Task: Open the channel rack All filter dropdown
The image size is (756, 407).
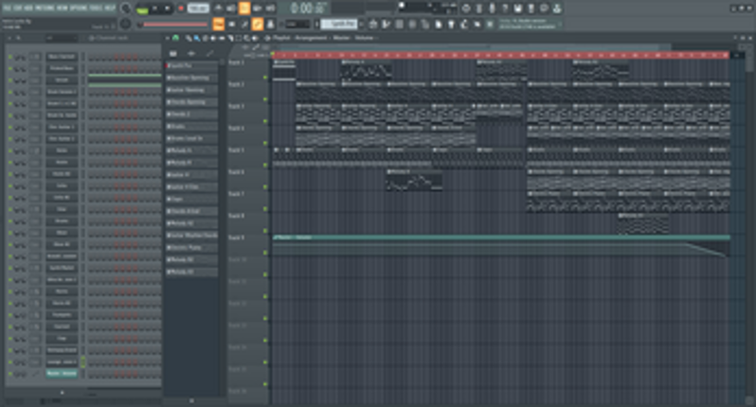Action: coord(62,38)
